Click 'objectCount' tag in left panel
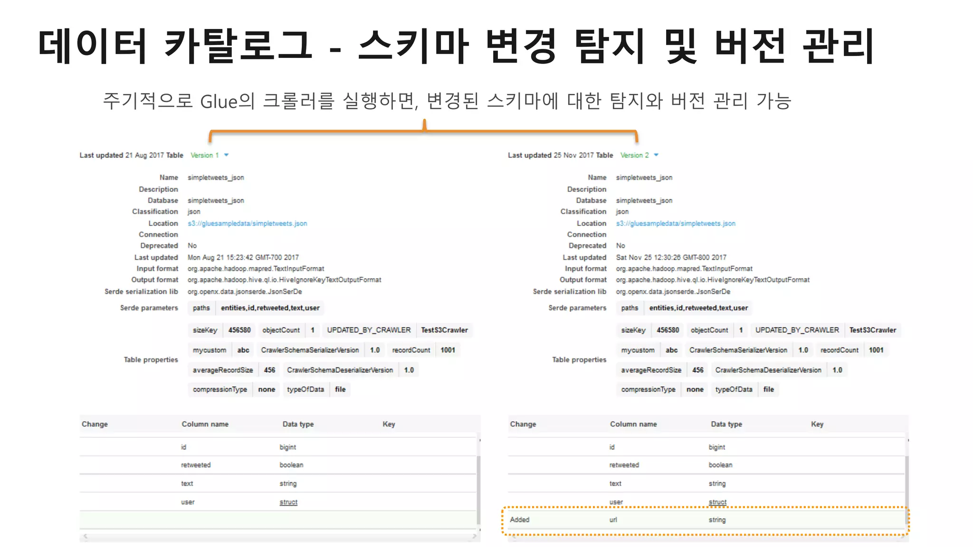973x547 pixels. [281, 330]
